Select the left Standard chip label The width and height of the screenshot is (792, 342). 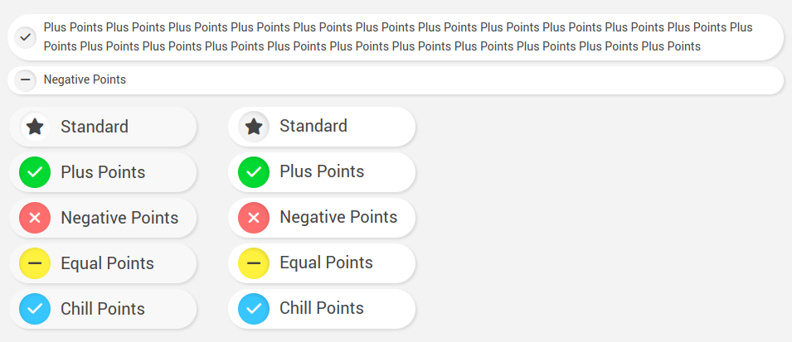[95, 127]
